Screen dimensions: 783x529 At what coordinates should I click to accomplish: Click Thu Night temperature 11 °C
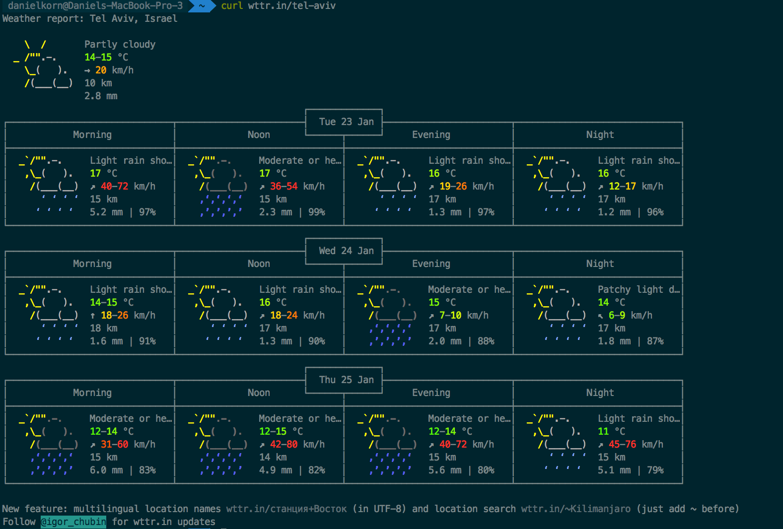click(x=611, y=431)
